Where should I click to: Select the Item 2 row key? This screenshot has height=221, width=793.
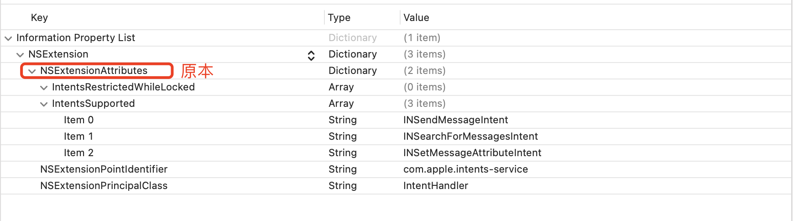pyautogui.click(x=78, y=153)
